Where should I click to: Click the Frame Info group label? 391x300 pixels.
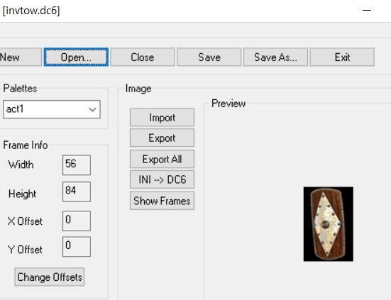(x=26, y=145)
